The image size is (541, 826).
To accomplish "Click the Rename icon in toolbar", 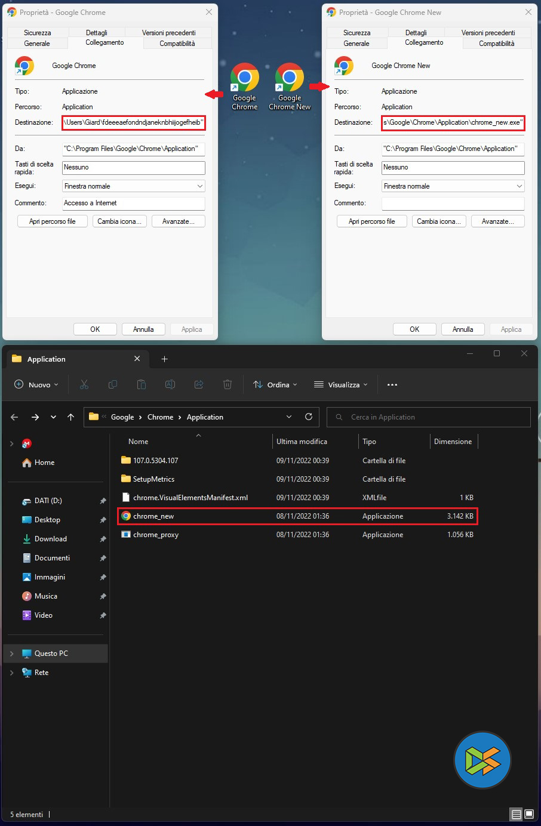I will [170, 385].
